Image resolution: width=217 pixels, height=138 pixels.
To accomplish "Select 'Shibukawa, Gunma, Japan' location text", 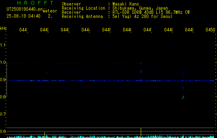I will coord(140,8).
